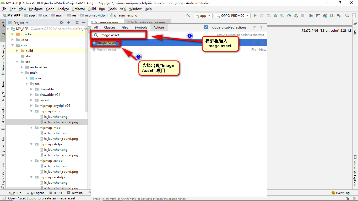Click the Make Project hammer icon
The height and width of the screenshot is (201, 358).
188,15
